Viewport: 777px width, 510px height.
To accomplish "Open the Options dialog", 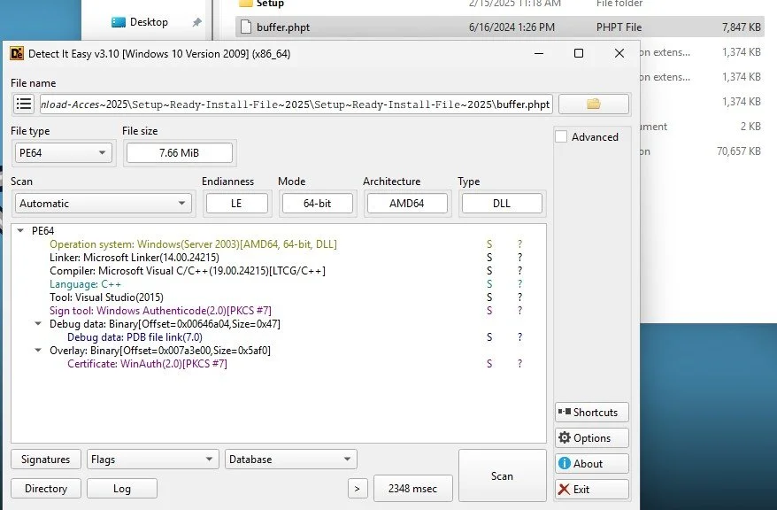I will tap(592, 438).
